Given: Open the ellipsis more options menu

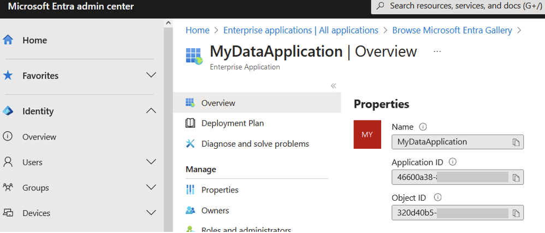Looking at the screenshot, I should (437, 51).
